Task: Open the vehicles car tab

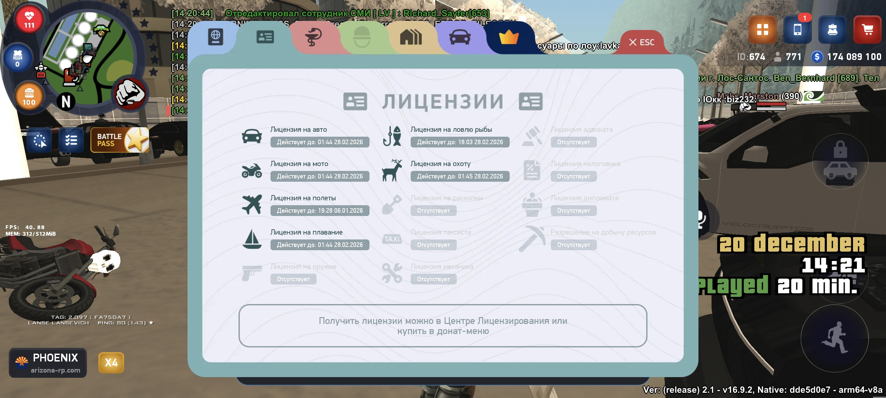Action: [x=460, y=37]
